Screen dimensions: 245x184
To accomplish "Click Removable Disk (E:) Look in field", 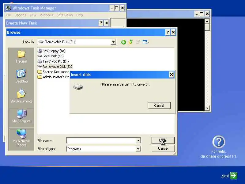I will pyautogui.click(x=76, y=42).
